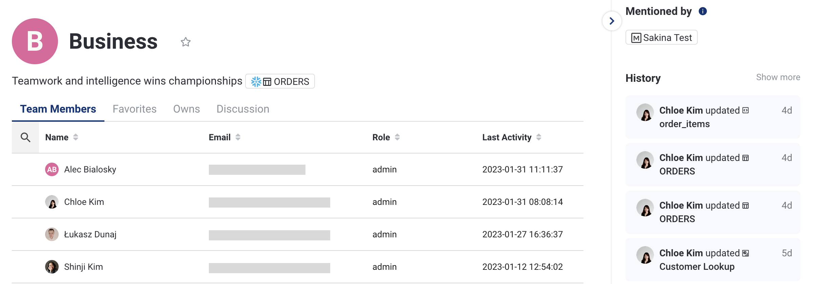Click Show more in History
The height and width of the screenshot is (284, 814).
(x=778, y=77)
